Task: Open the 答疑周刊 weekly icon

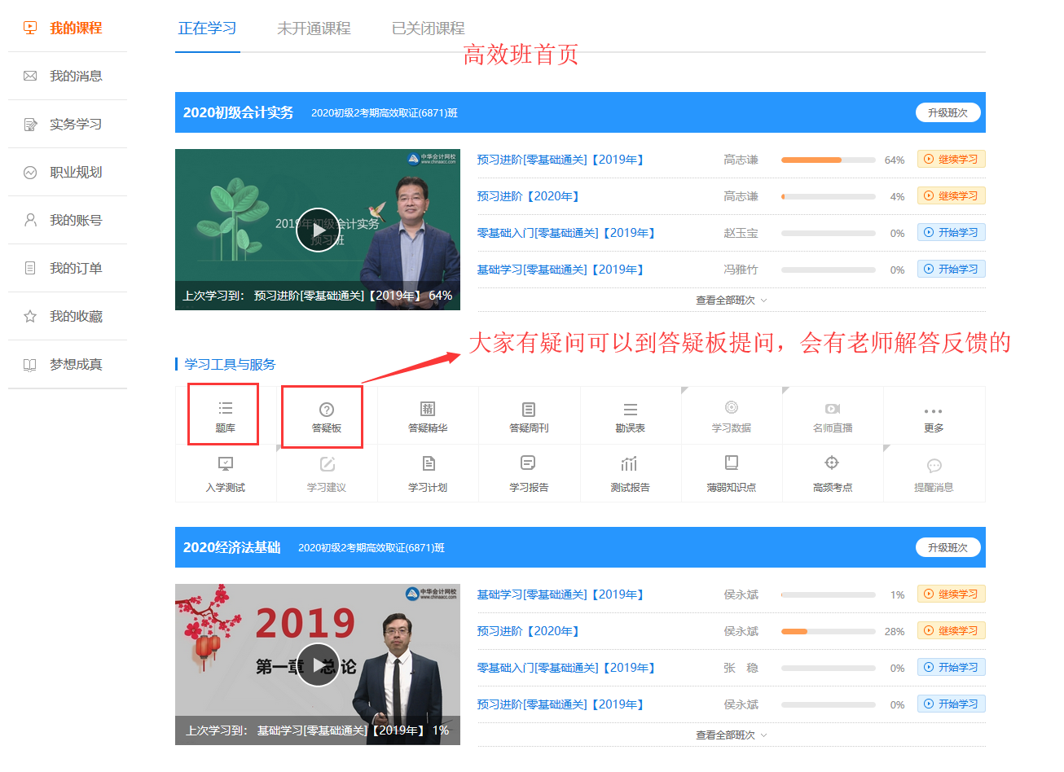Action: pos(529,416)
